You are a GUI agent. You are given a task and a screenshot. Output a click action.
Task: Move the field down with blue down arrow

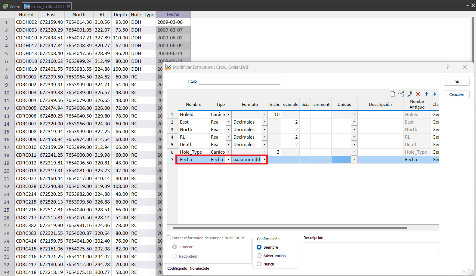tap(435, 94)
